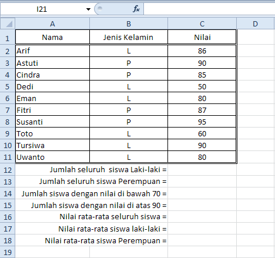Click Eman's score of 80
275x258 pixels.
tap(202, 98)
